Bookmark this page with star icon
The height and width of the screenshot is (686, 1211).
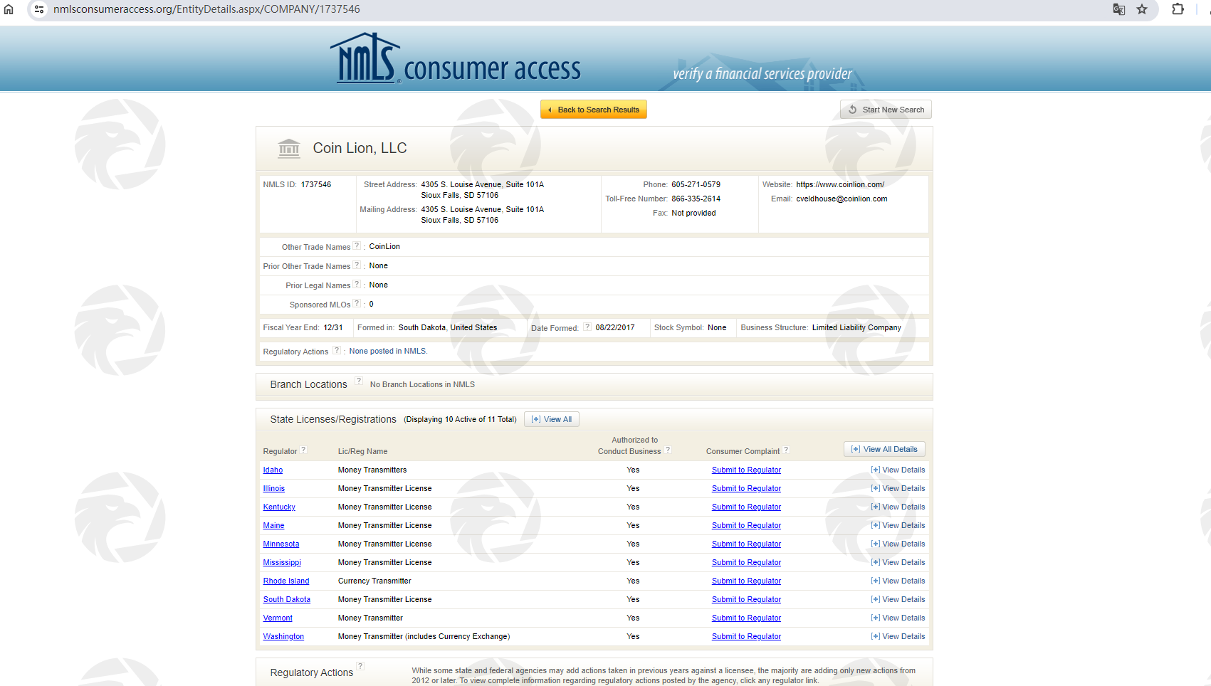tap(1142, 9)
